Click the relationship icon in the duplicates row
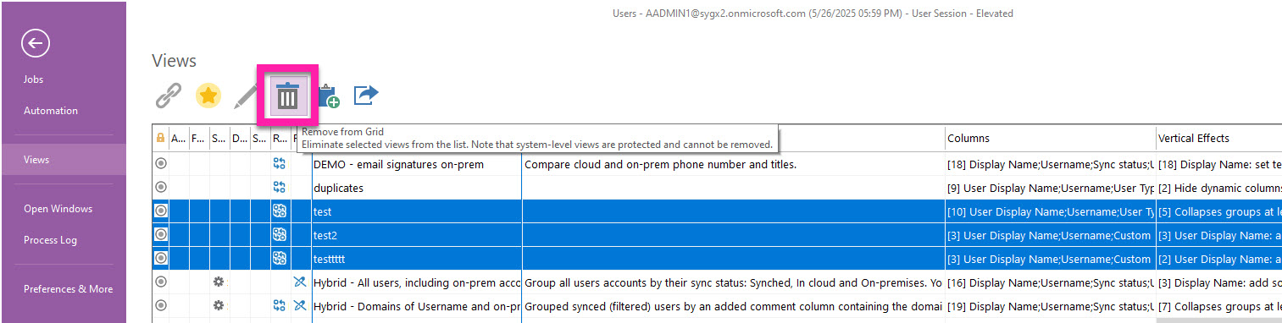1282x323 pixels. [279, 187]
